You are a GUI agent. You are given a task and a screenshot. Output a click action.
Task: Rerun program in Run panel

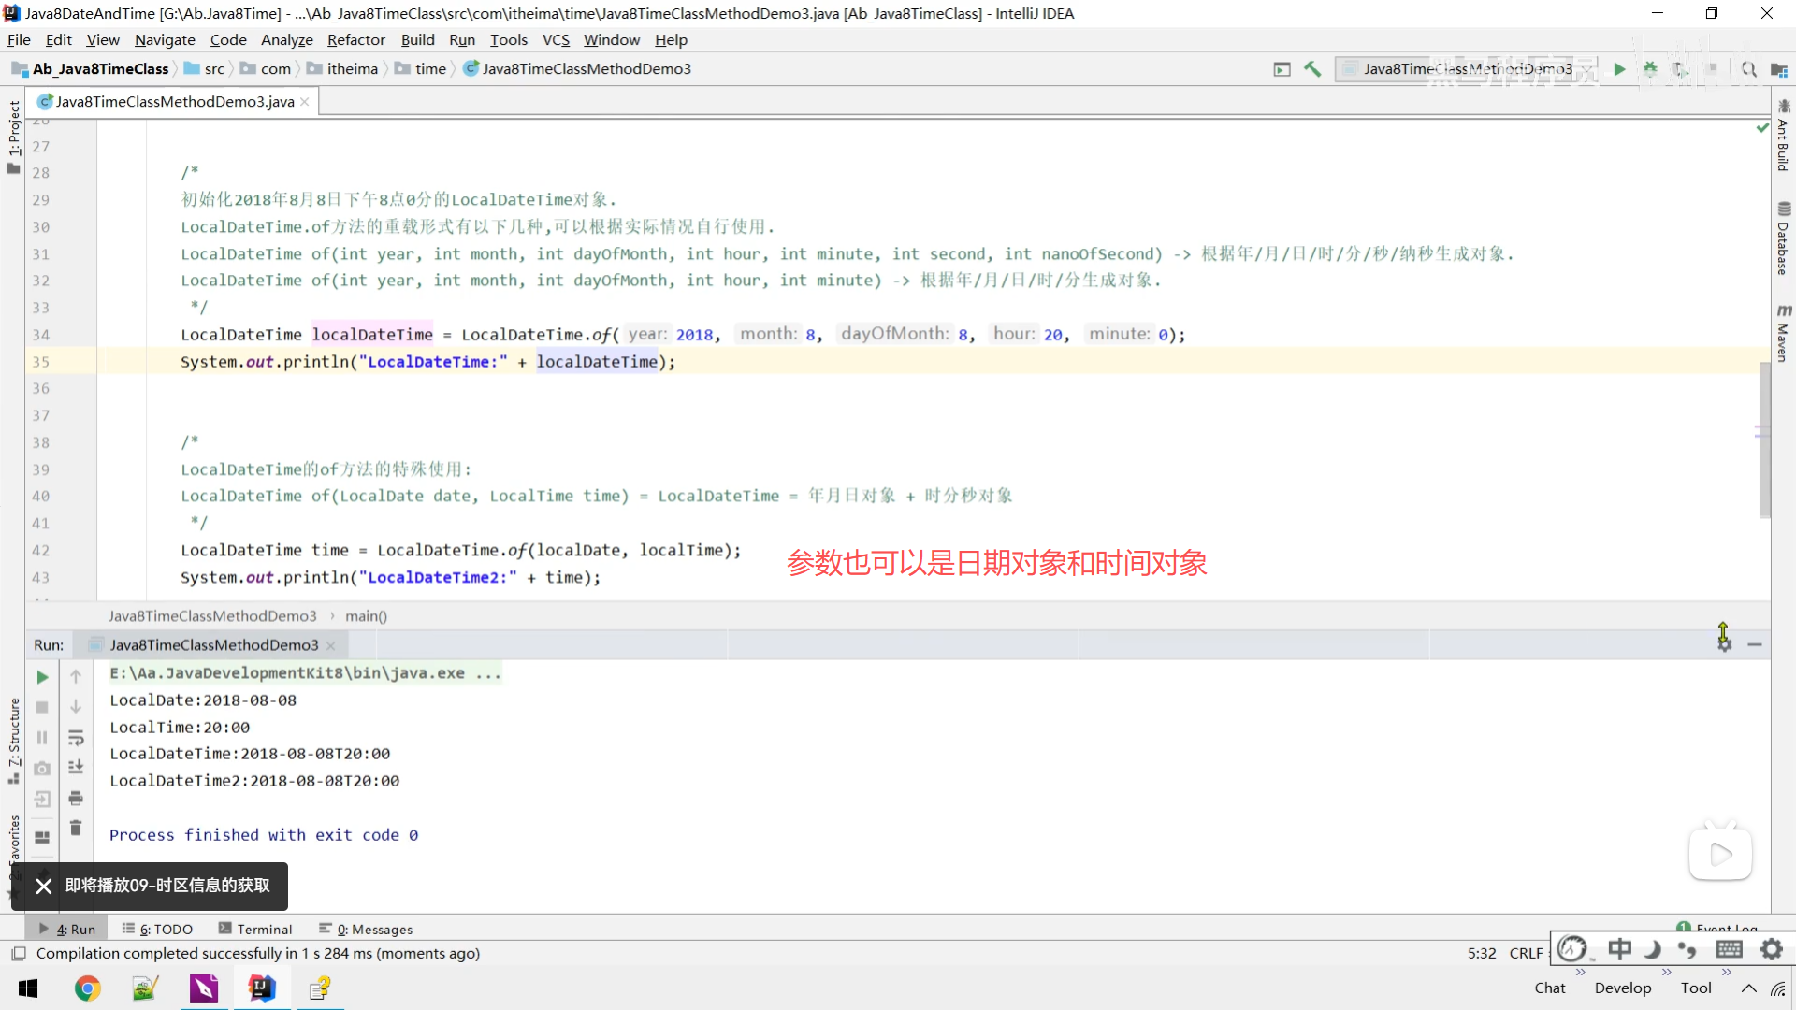42,677
